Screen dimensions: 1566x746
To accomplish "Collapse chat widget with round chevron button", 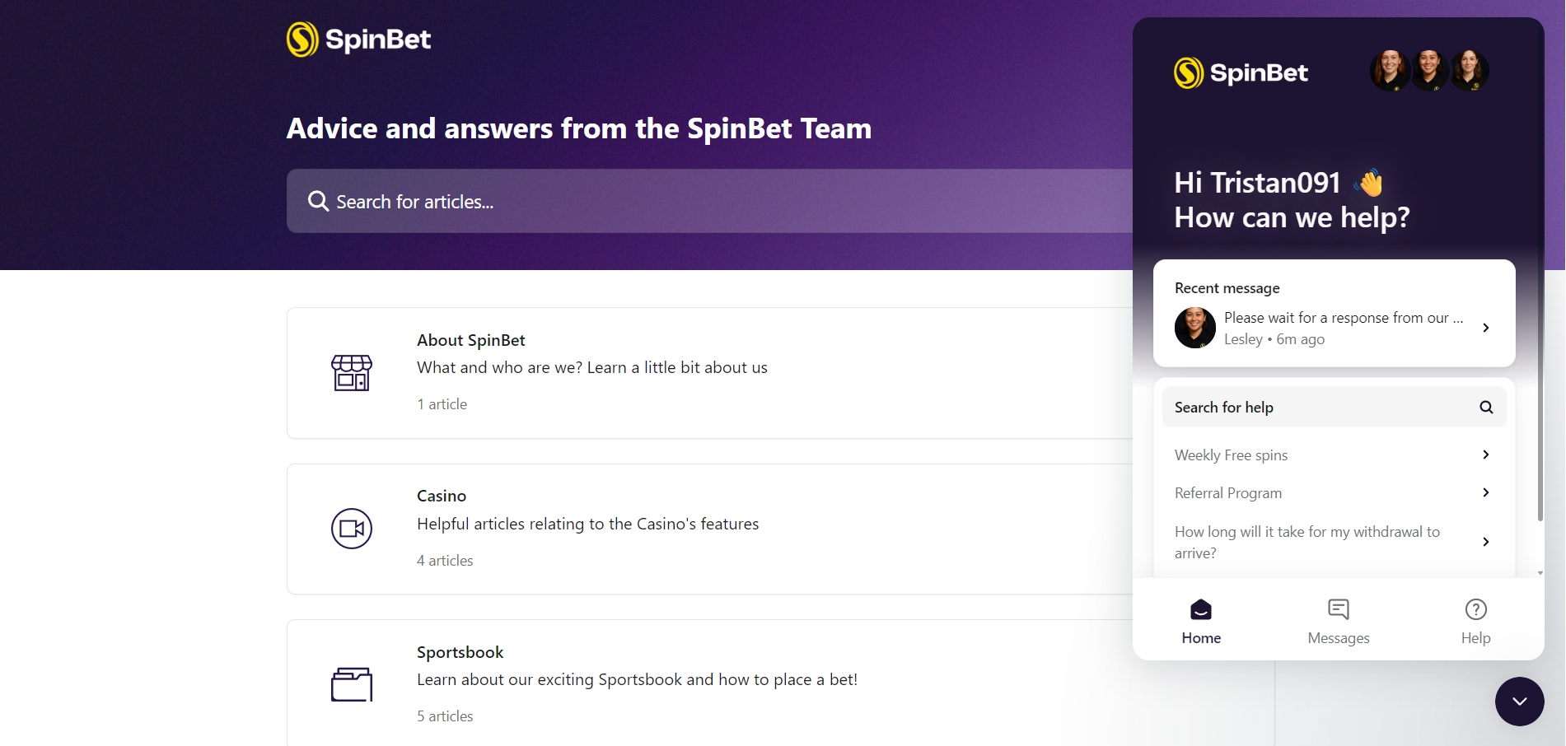I will (1520, 702).
